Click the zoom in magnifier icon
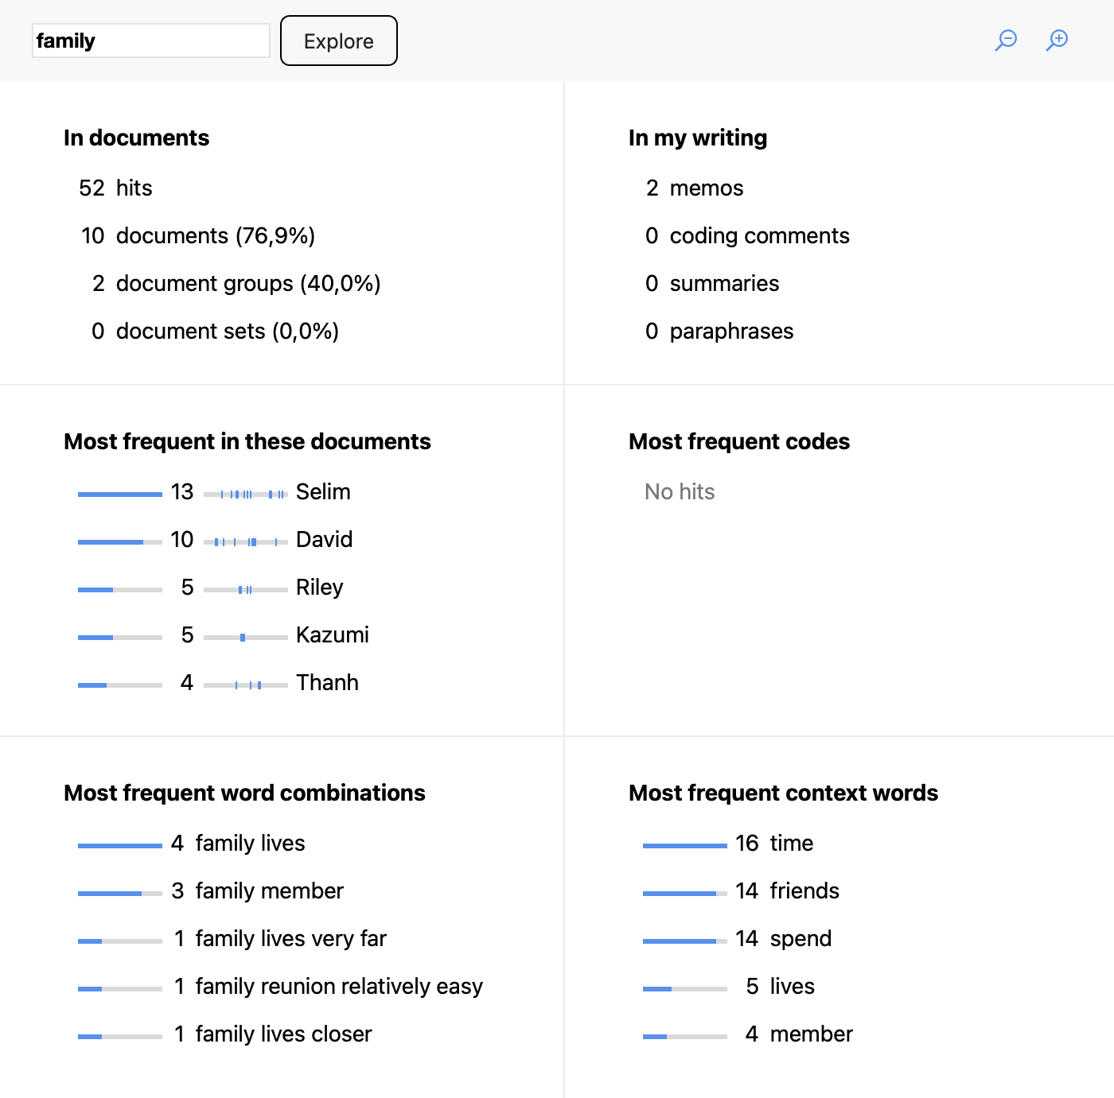This screenshot has height=1098, width=1114. coord(1057,40)
